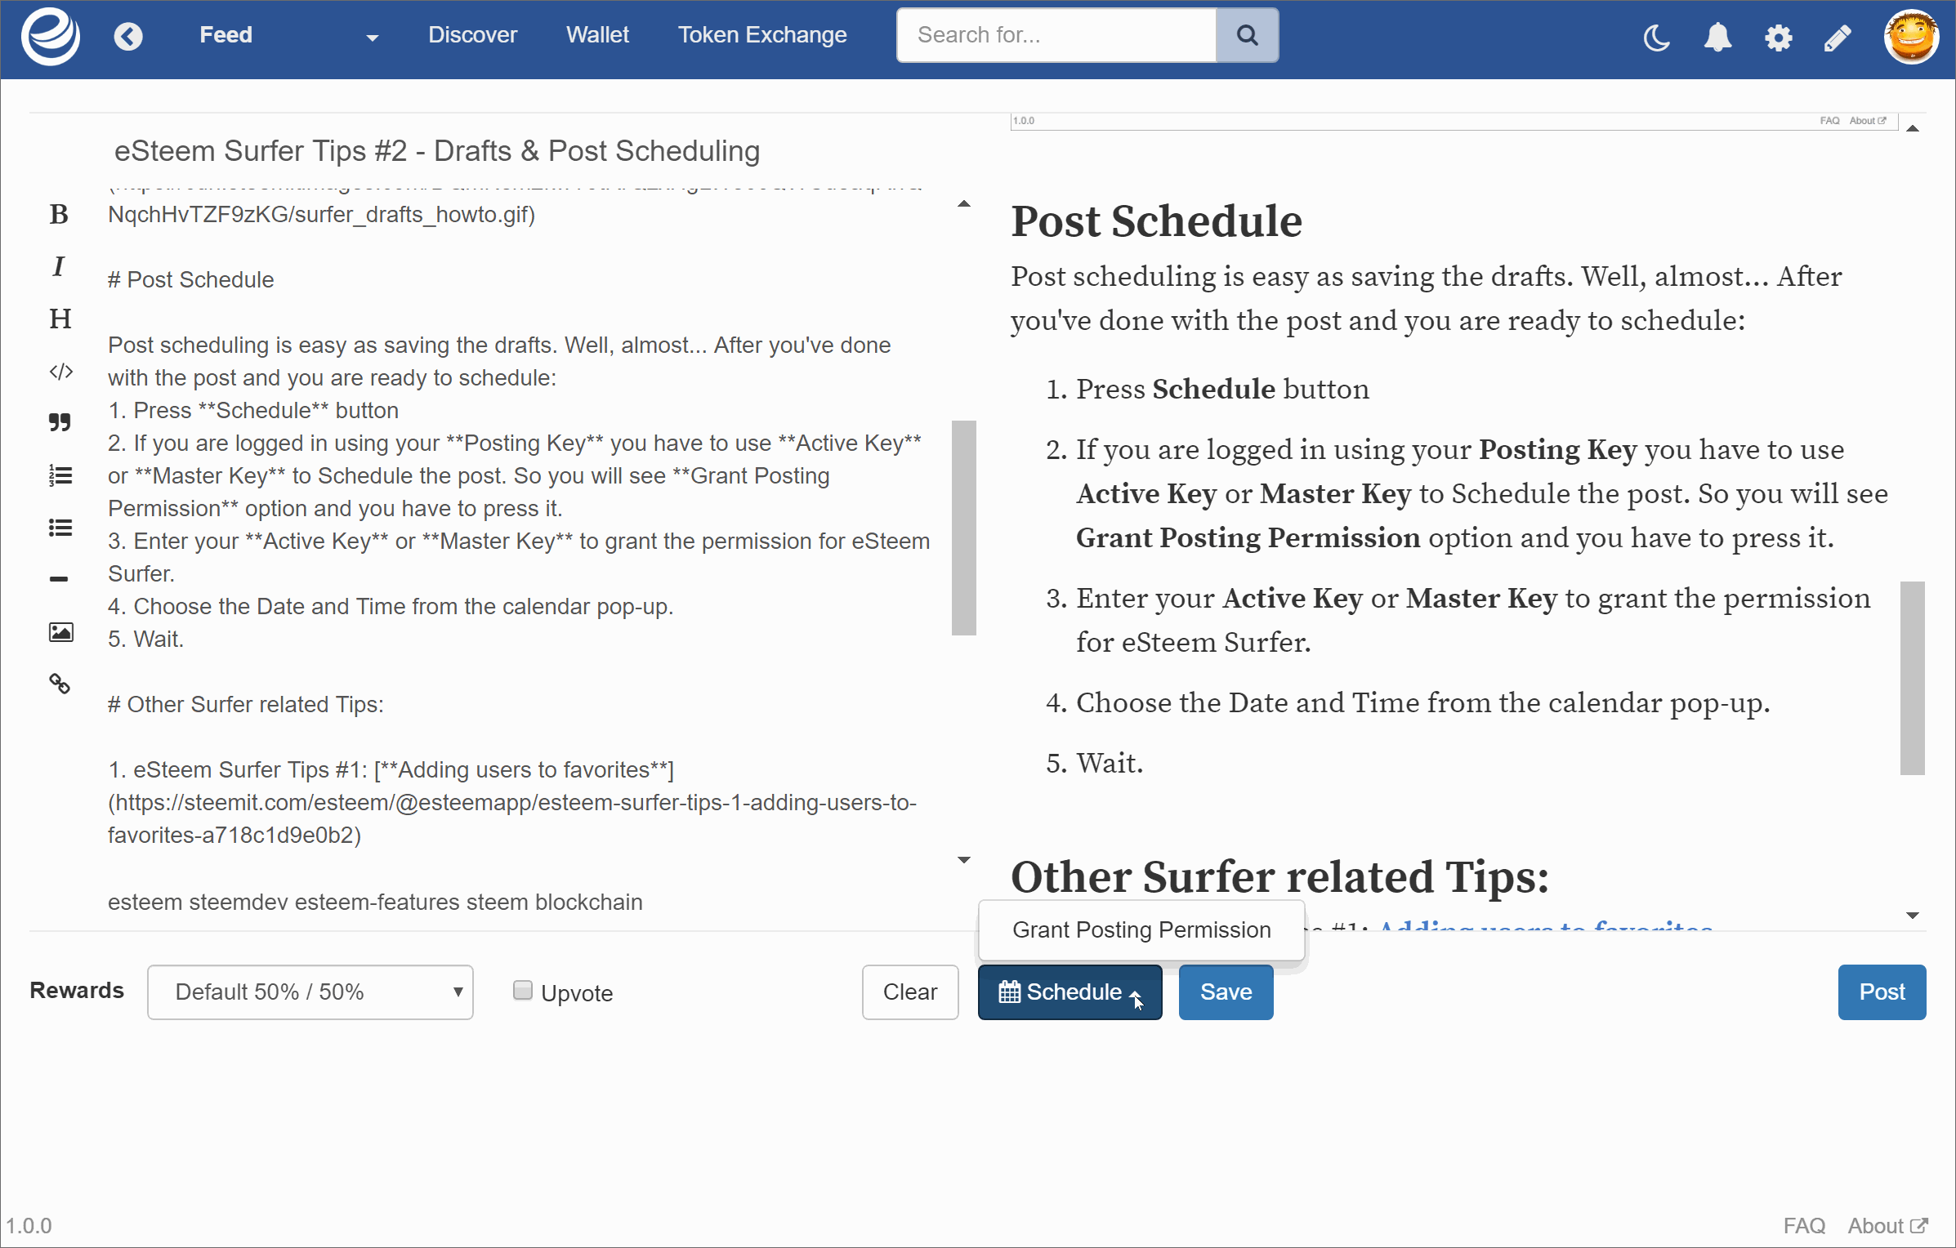
Task: Click the Save button
Action: tap(1226, 992)
